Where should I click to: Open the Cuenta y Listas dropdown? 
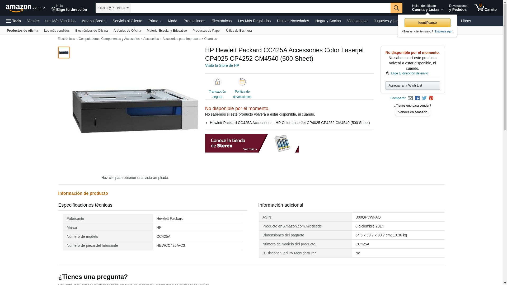point(427,8)
